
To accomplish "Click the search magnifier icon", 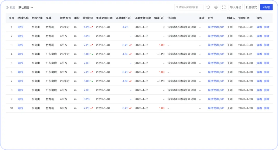I will 177,7.
